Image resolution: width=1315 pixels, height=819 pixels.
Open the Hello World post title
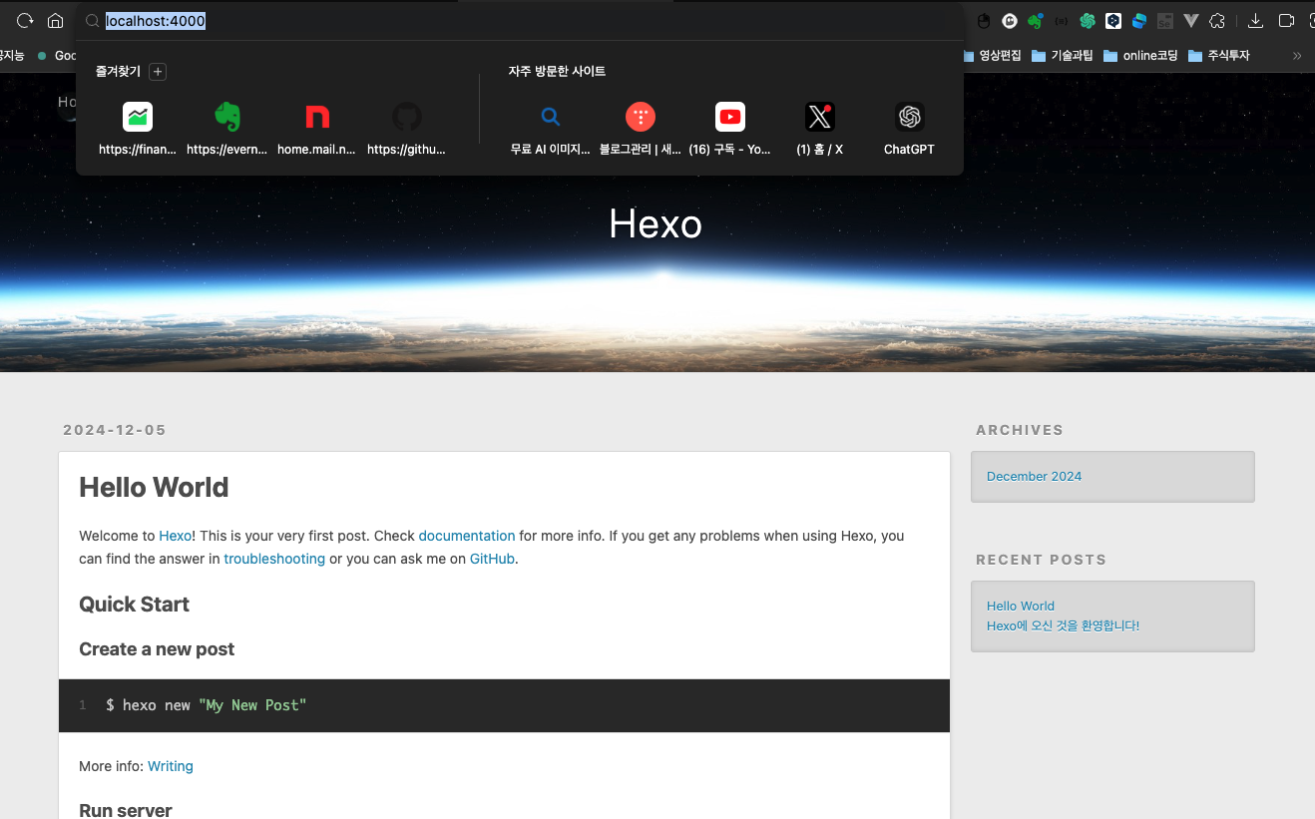pyautogui.click(x=154, y=487)
